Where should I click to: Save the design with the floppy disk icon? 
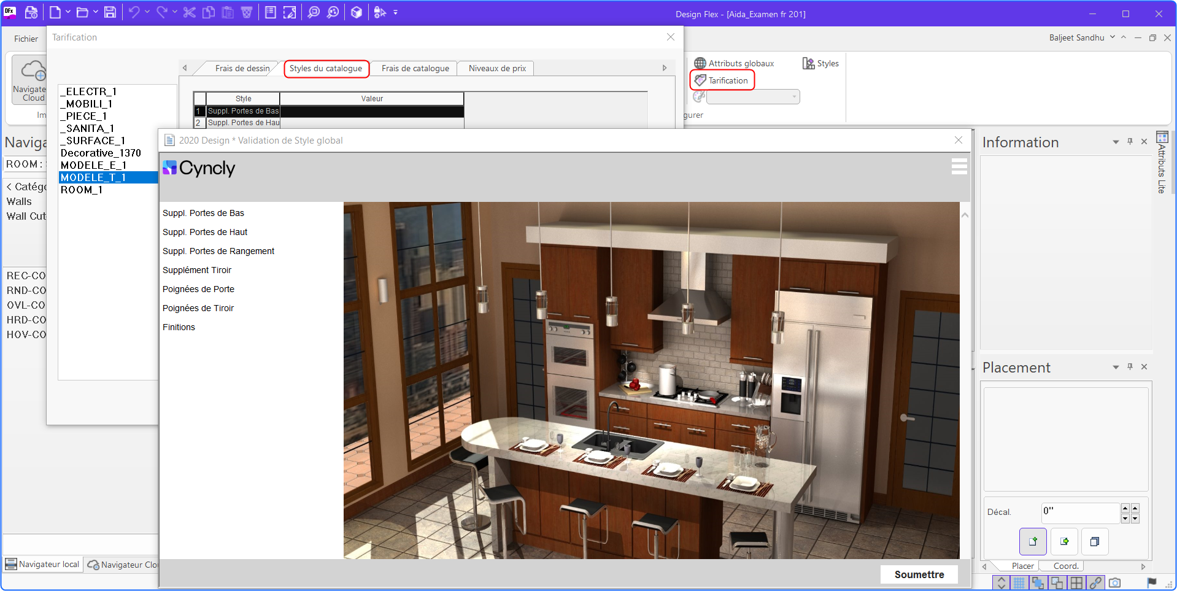pos(110,12)
